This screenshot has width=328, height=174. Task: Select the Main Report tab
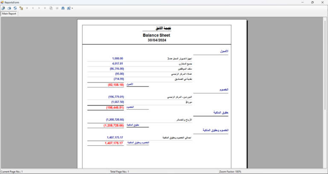pos(9,14)
